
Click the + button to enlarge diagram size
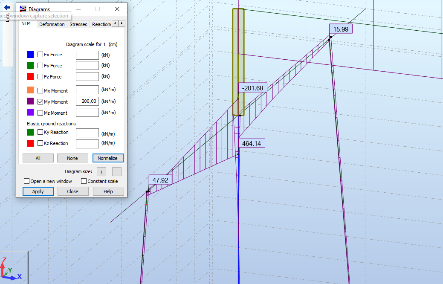pos(101,172)
